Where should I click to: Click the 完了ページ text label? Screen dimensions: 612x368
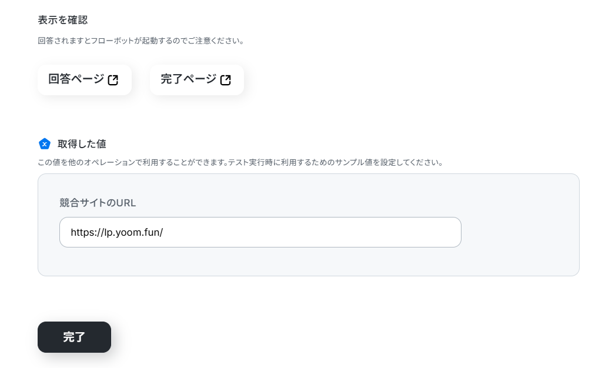coord(188,79)
